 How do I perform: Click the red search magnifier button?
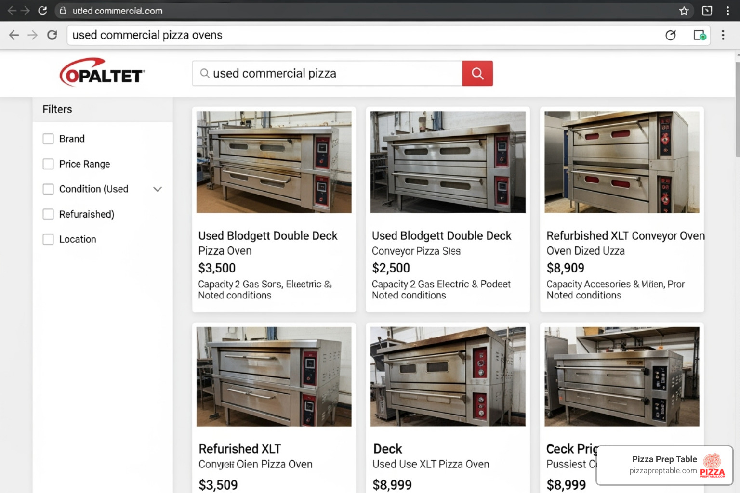pyautogui.click(x=477, y=73)
